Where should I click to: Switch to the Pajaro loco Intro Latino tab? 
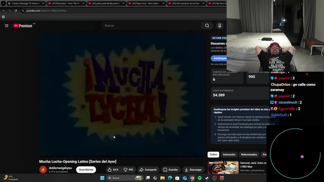[x=146, y=4]
